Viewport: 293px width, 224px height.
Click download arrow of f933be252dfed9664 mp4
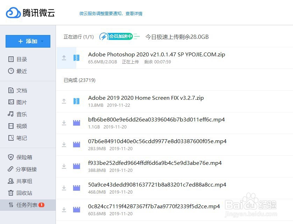(64, 166)
